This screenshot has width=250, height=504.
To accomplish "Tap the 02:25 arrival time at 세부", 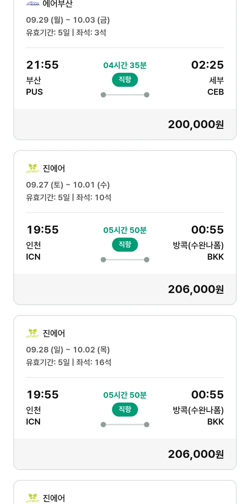I will [207, 65].
